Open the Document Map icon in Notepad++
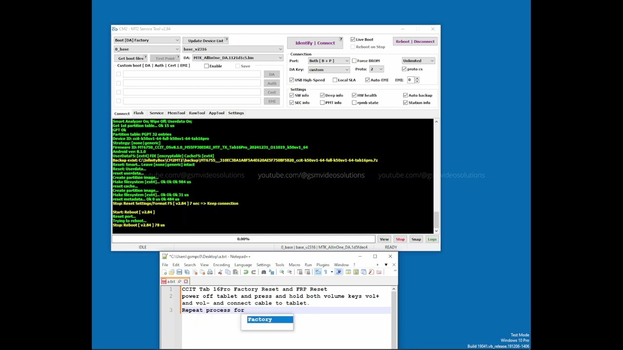Image resolution: width=623 pixels, height=350 pixels. click(x=356, y=272)
